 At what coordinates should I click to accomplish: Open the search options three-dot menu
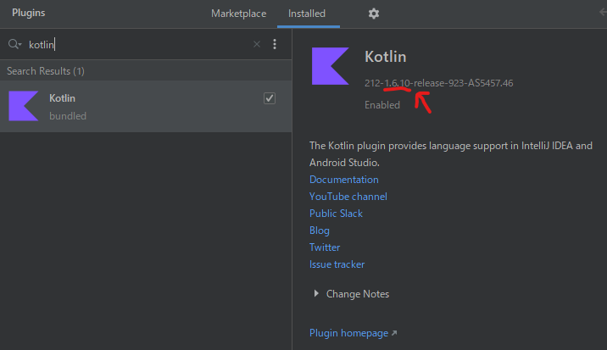coord(275,44)
